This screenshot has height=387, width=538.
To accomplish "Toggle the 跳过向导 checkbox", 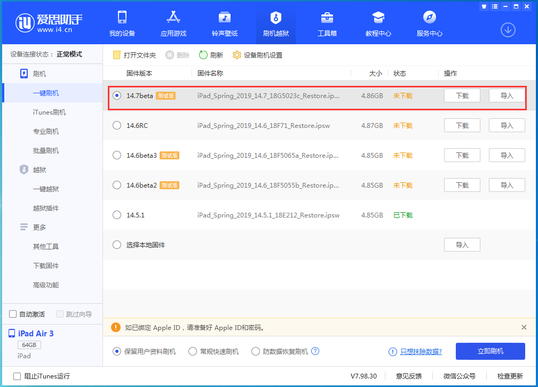I will (60, 314).
